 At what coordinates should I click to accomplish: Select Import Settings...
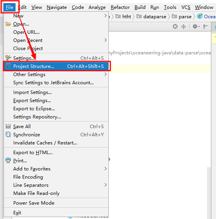(56, 92)
